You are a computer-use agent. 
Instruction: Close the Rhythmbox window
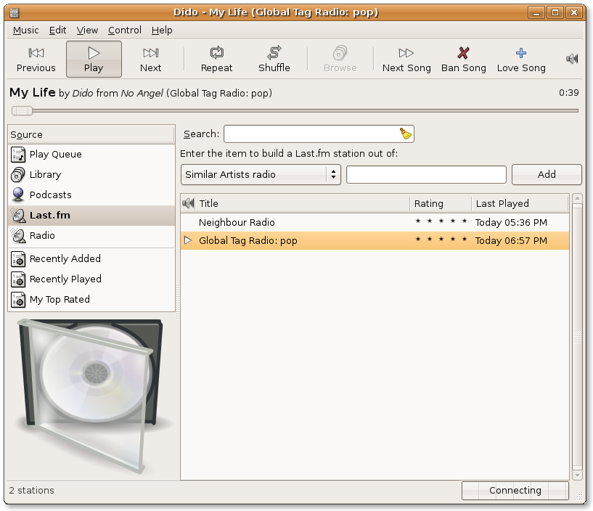click(574, 13)
